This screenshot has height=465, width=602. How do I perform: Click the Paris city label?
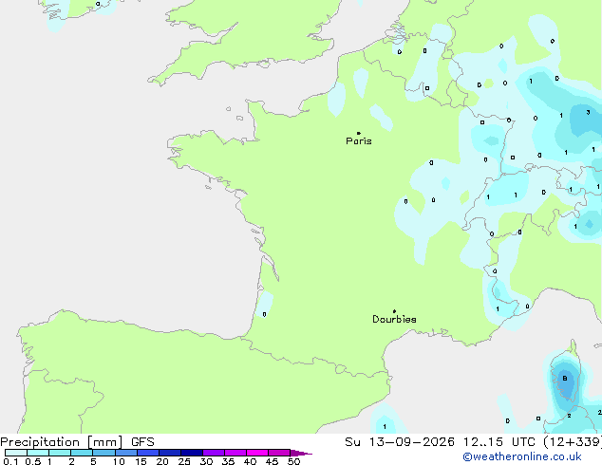click(x=359, y=141)
